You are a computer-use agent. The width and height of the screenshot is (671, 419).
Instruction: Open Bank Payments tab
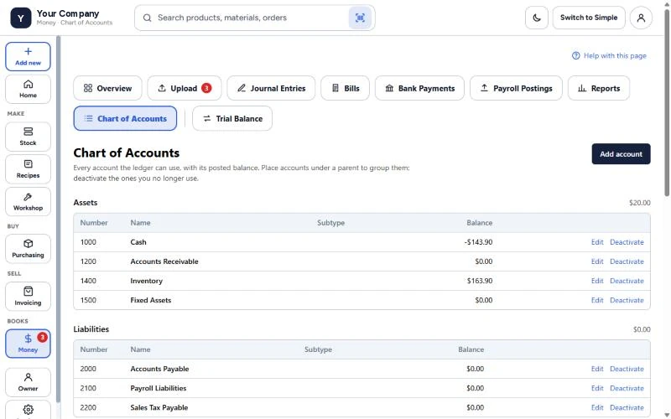pyautogui.click(x=419, y=88)
